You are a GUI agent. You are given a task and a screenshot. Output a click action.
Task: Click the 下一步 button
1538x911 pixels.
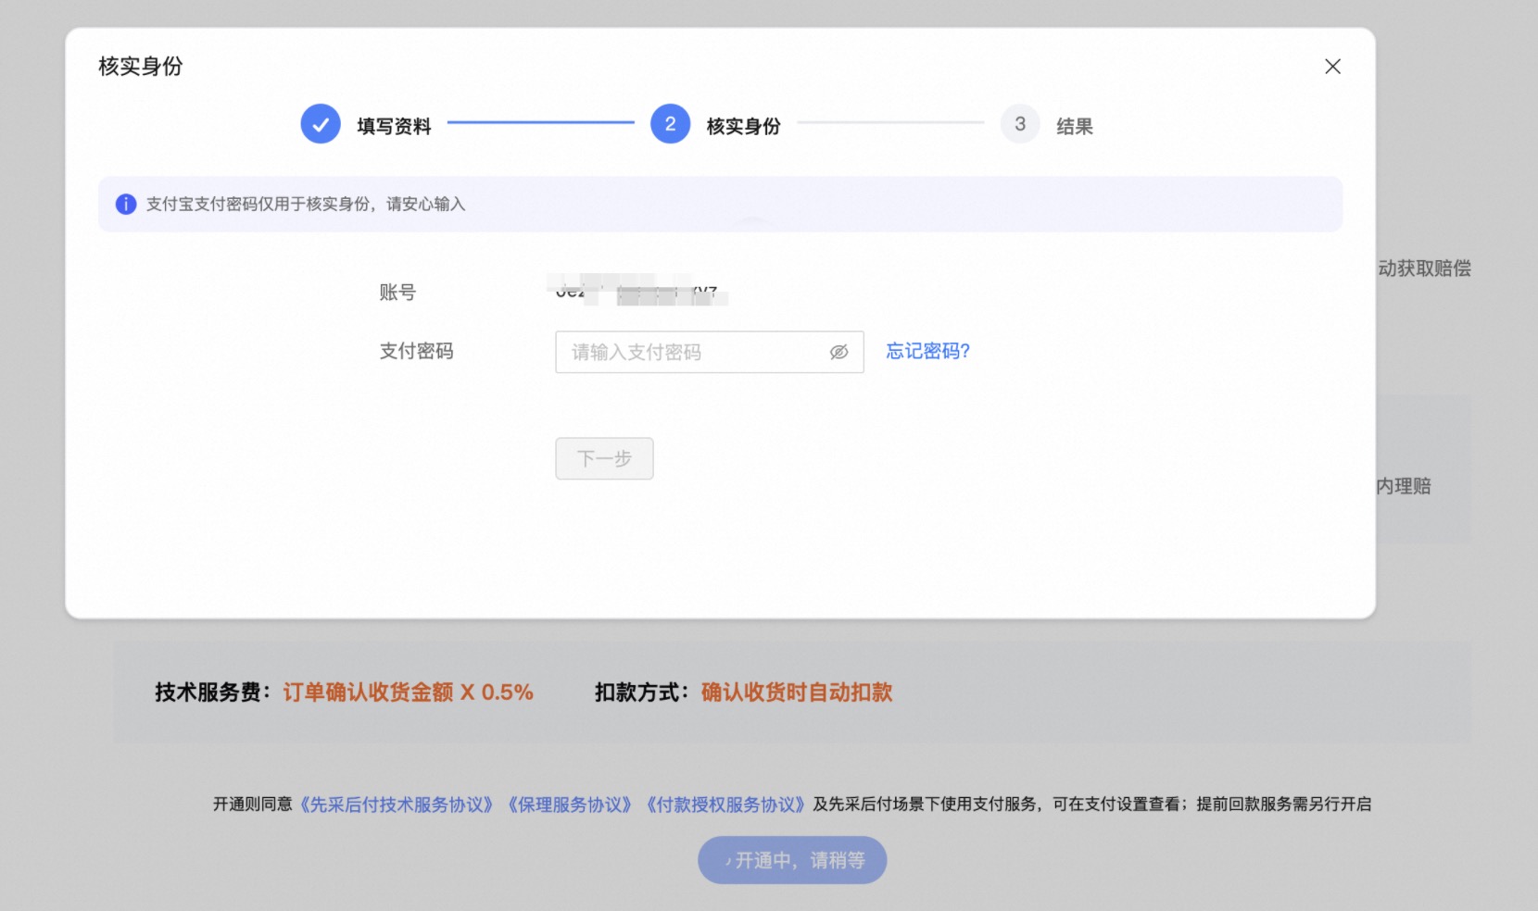pyautogui.click(x=604, y=458)
